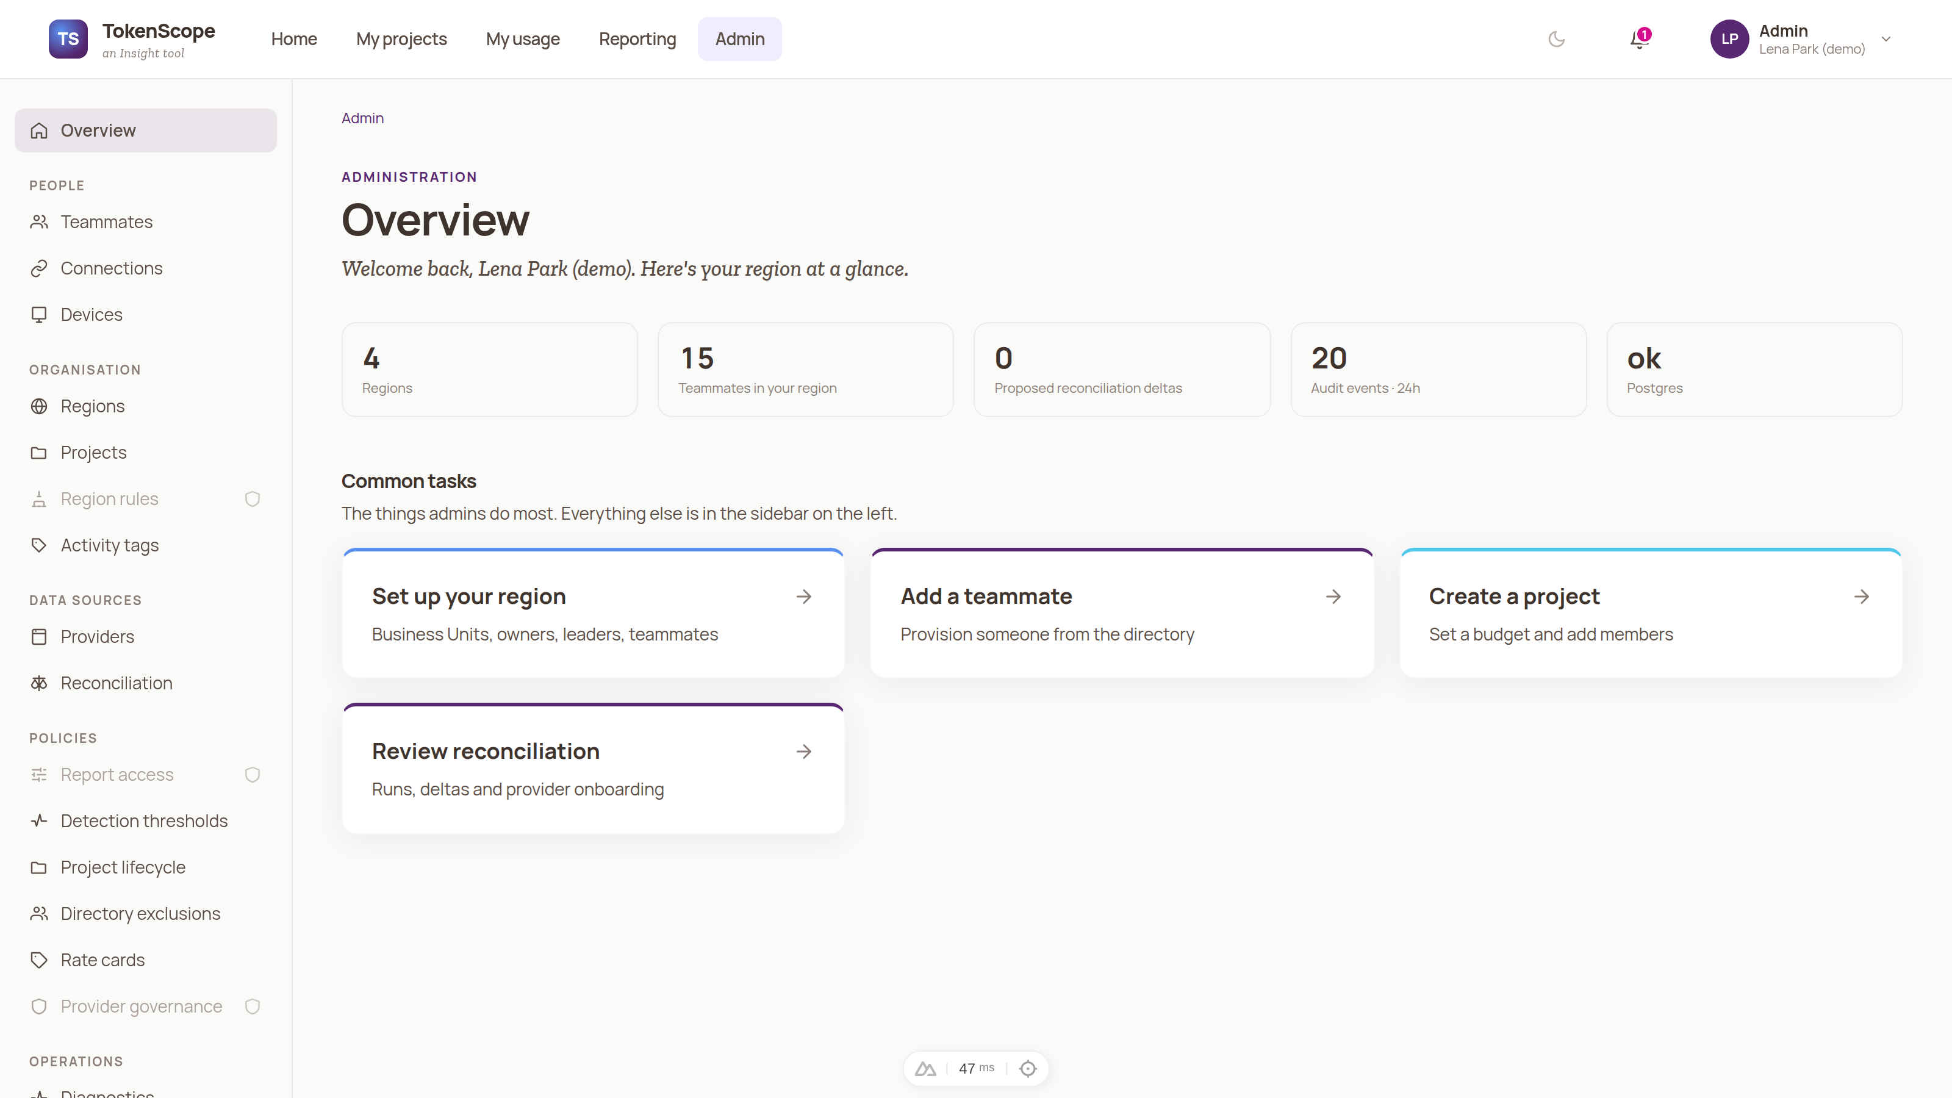
Task: Toggle dark mode moon icon
Action: [x=1557, y=38]
